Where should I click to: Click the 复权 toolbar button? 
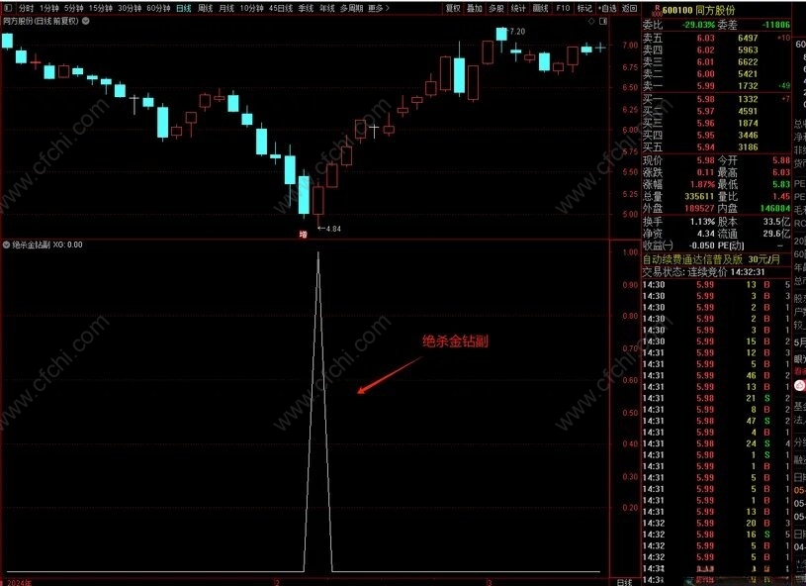coord(453,8)
